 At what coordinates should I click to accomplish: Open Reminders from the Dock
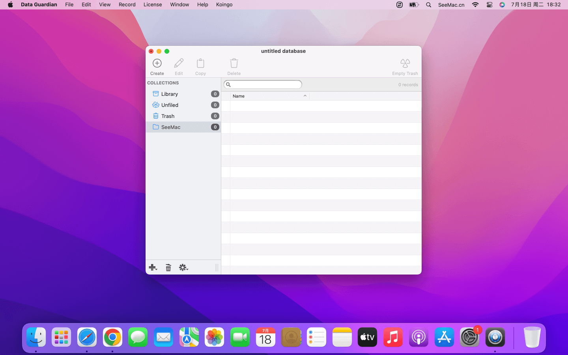point(316,337)
